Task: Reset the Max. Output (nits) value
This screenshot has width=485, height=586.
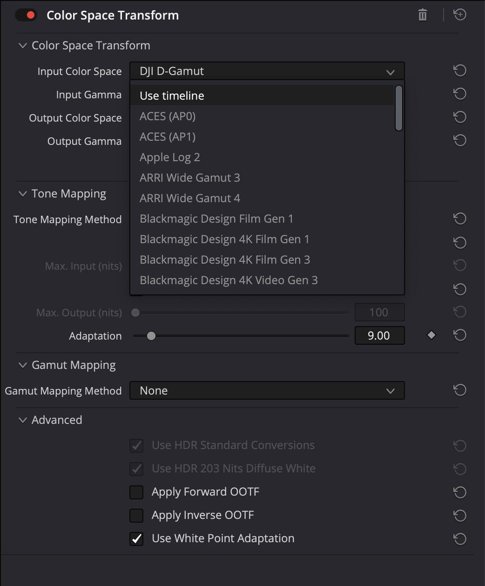Action: [x=460, y=312]
